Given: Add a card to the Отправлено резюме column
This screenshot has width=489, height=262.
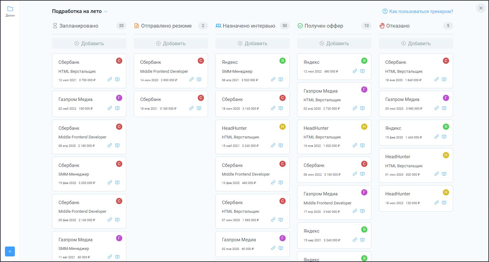Looking at the screenshot, I should click(x=171, y=43).
